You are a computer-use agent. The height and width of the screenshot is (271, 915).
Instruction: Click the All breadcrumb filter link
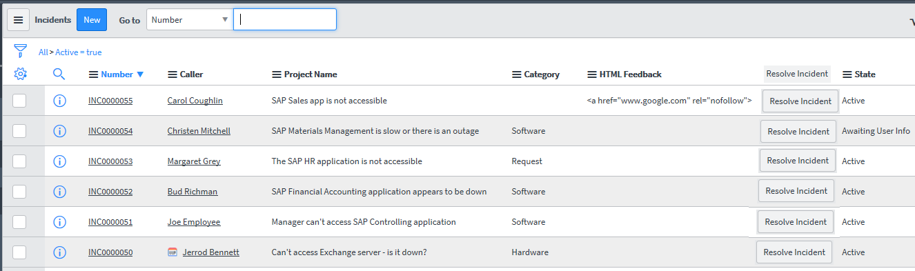(43, 52)
